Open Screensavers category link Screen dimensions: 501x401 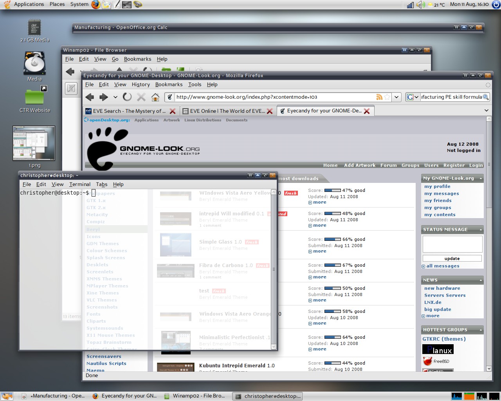tap(104, 357)
